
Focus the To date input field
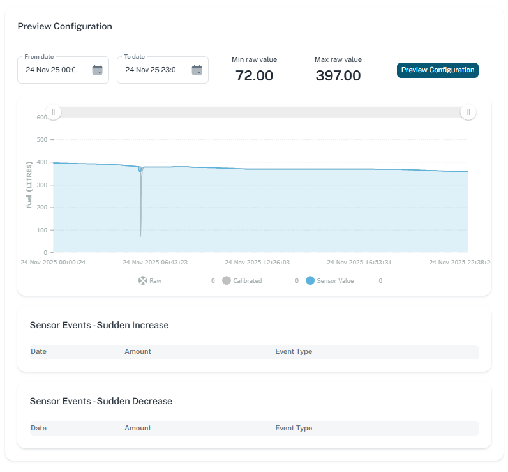(151, 70)
